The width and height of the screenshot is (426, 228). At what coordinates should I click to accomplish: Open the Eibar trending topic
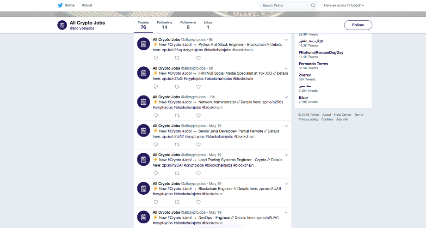(x=303, y=97)
